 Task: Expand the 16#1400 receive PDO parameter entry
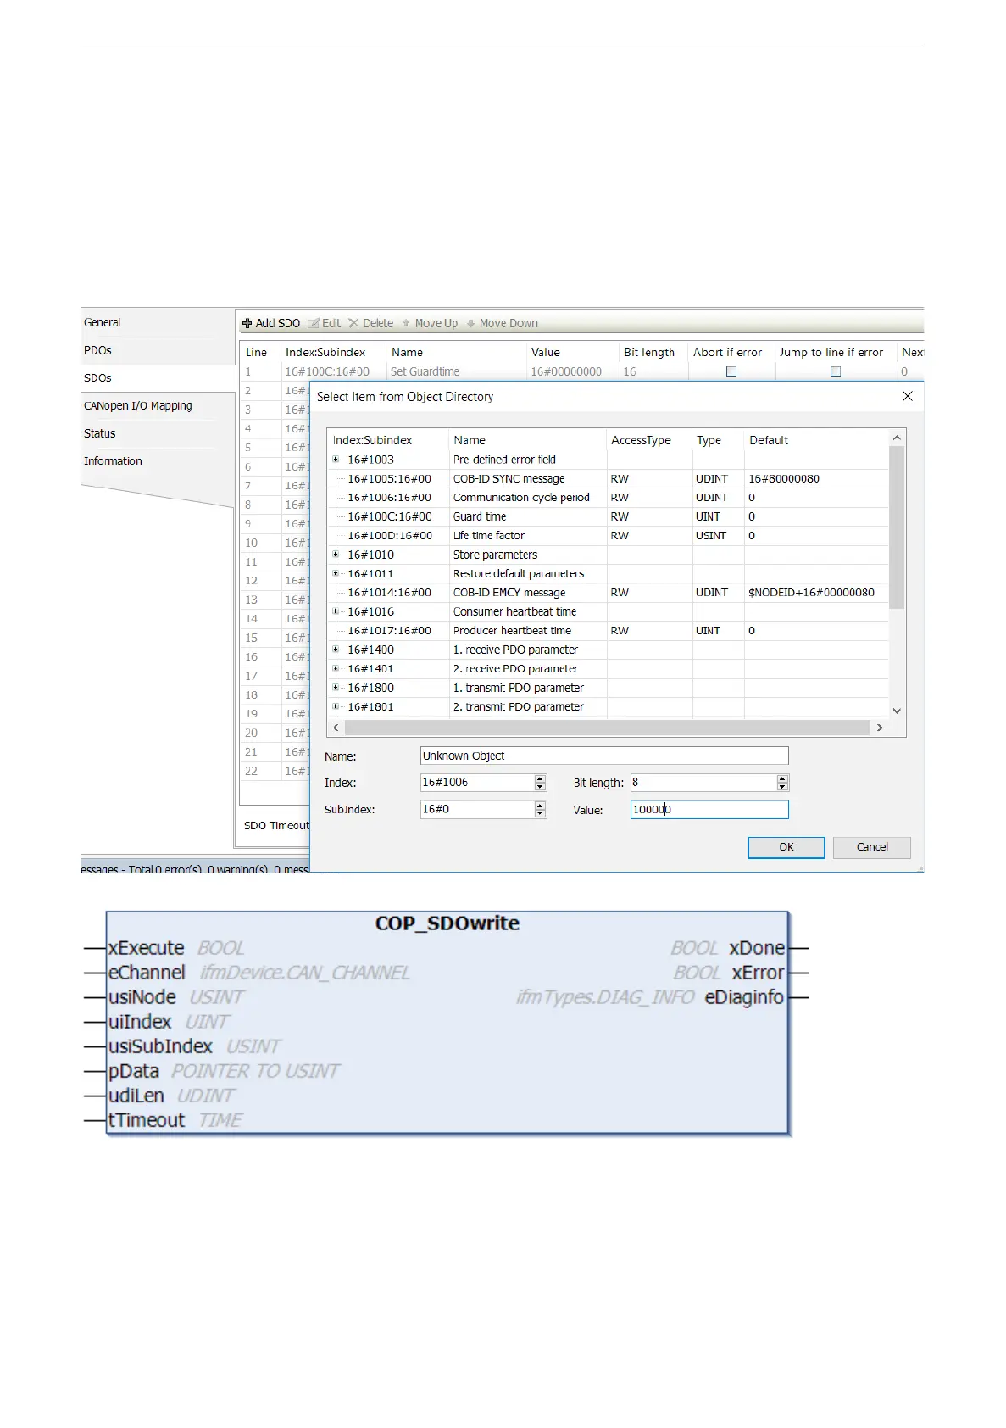[336, 650]
